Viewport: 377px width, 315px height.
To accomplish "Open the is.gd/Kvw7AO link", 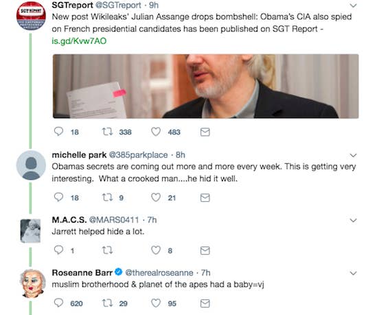I will click(x=79, y=41).
